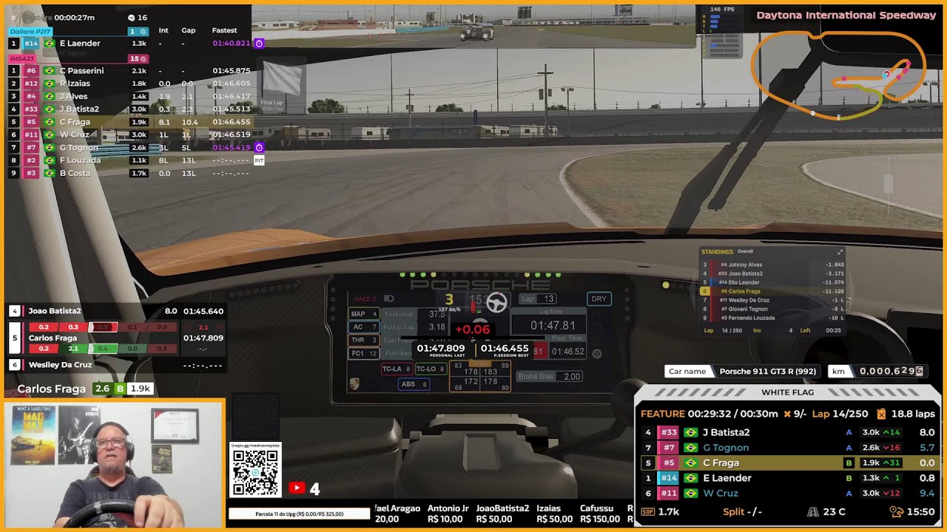Click the fuel can icon beside 18.8 laps
947x532 pixels.
[x=881, y=414]
